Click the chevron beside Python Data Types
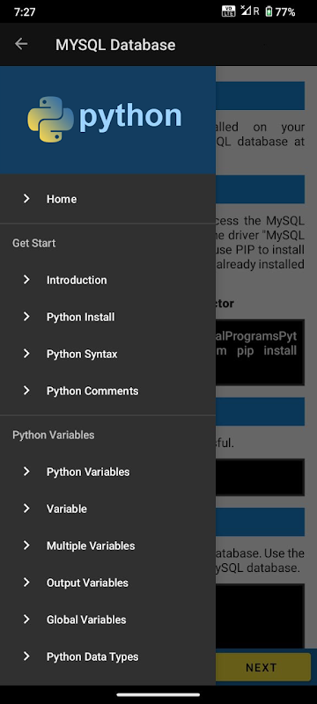 [x=26, y=656]
